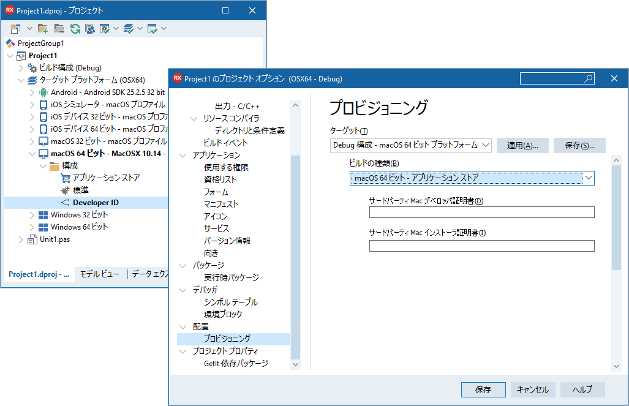This screenshot has height=406, width=629.
Task: Collapse the 配置 options category
Action: point(183,327)
